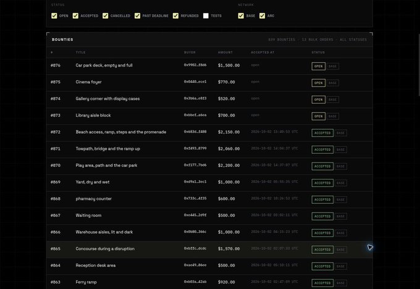Viewport: 420px width, 289px height.
Task: Click bounty number #869
Action: pos(56,182)
